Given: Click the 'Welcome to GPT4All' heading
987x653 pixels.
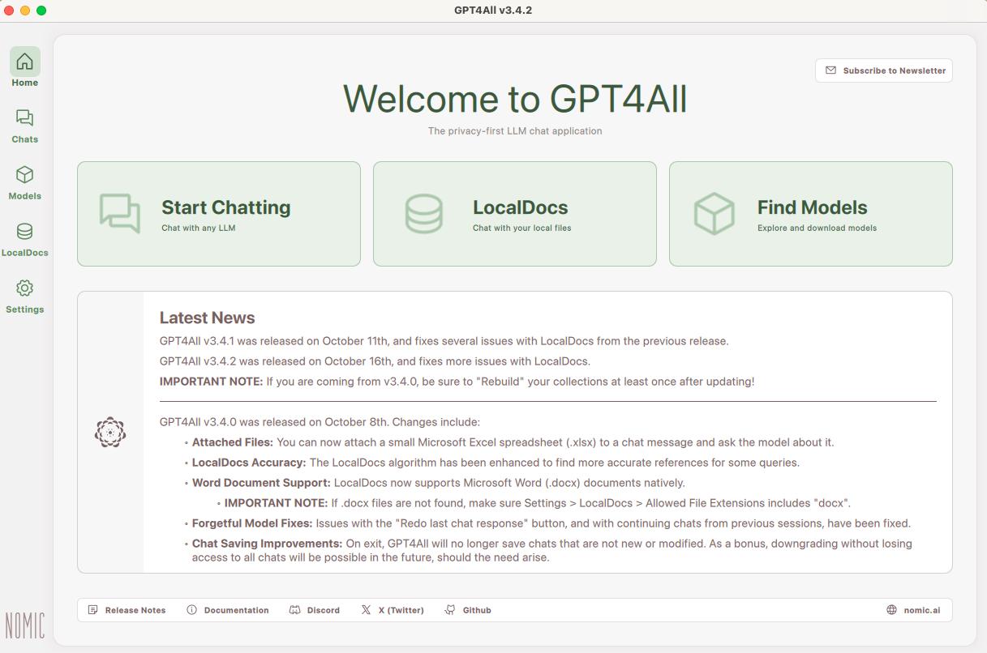Looking at the screenshot, I should coord(515,99).
